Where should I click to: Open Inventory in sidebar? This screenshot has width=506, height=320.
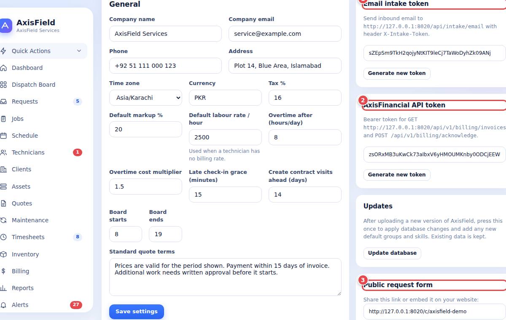point(41,254)
